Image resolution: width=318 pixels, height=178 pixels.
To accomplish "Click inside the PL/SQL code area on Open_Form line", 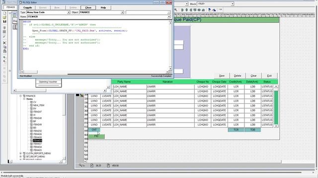I will [x=79, y=31].
